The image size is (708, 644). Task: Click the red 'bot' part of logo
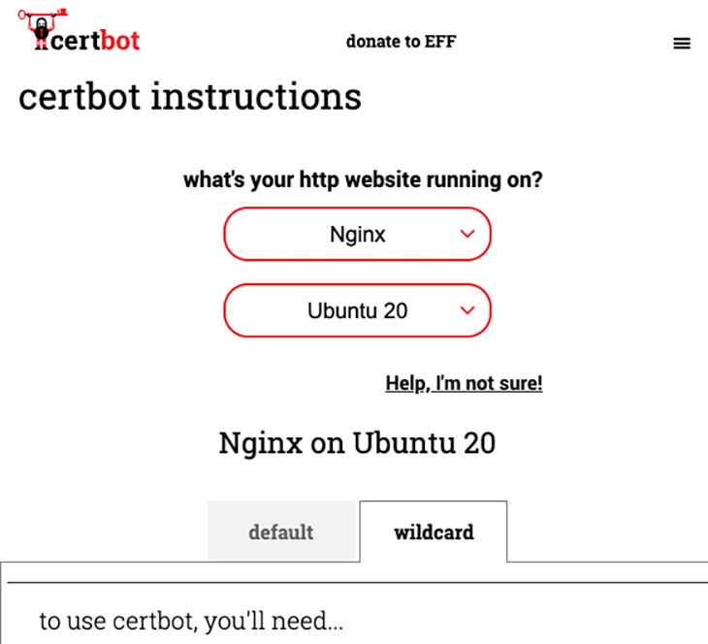coord(119,41)
